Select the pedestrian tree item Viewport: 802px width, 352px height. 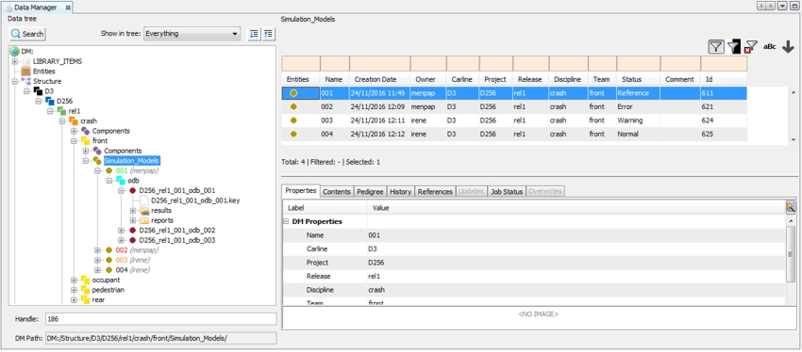coord(108,290)
